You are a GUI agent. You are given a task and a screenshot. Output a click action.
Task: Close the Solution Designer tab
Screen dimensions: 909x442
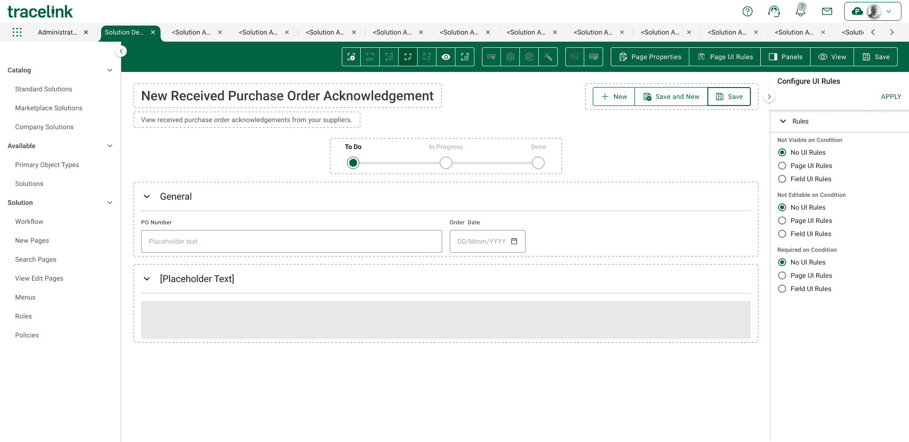coord(153,32)
